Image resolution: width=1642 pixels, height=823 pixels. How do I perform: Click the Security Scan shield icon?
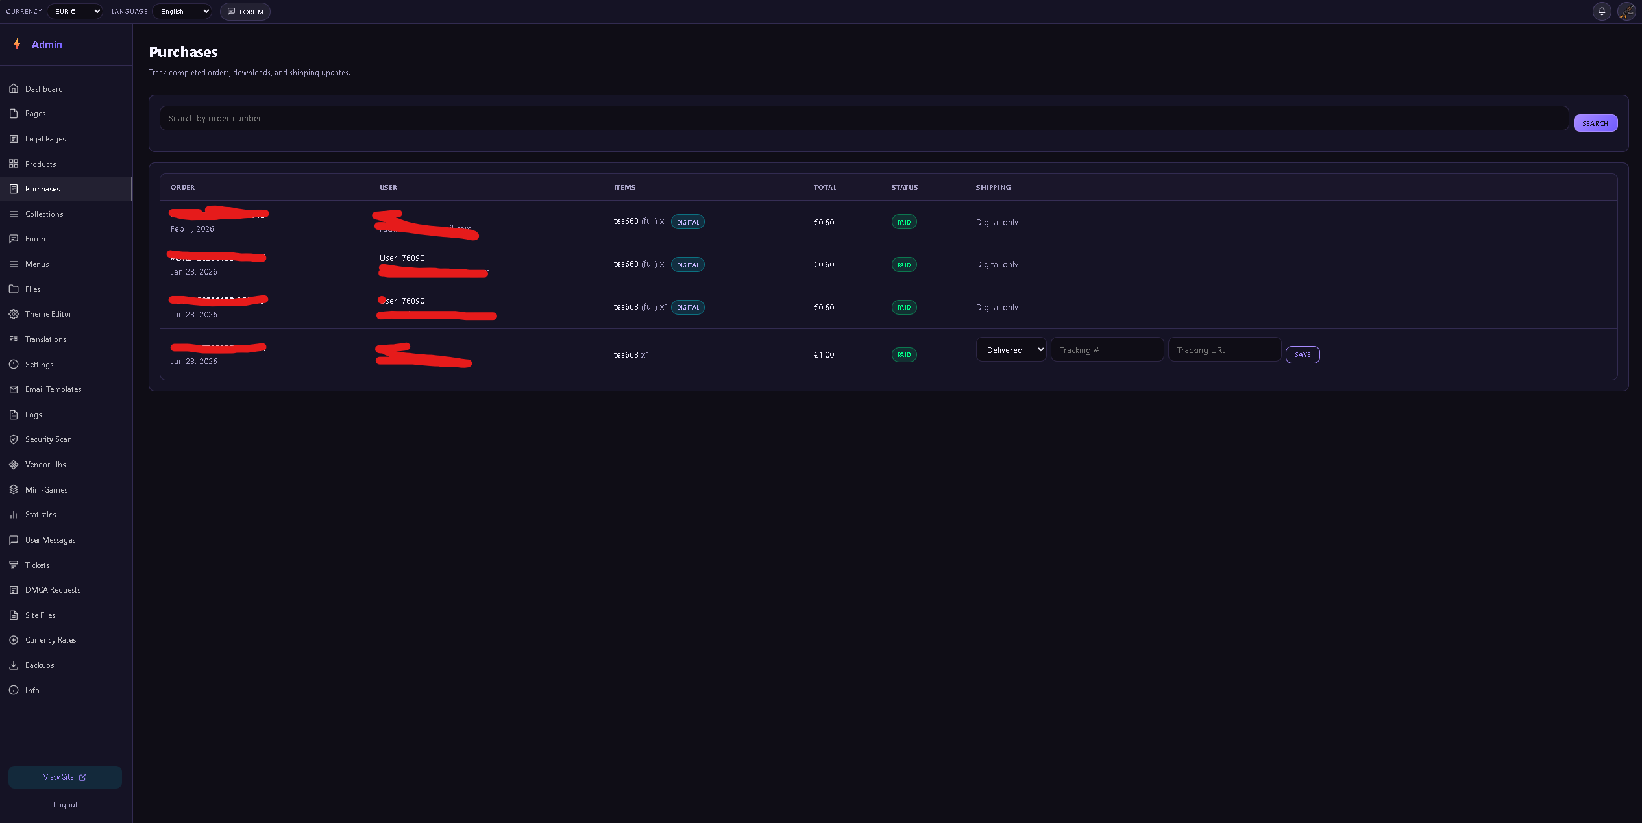[x=14, y=439]
